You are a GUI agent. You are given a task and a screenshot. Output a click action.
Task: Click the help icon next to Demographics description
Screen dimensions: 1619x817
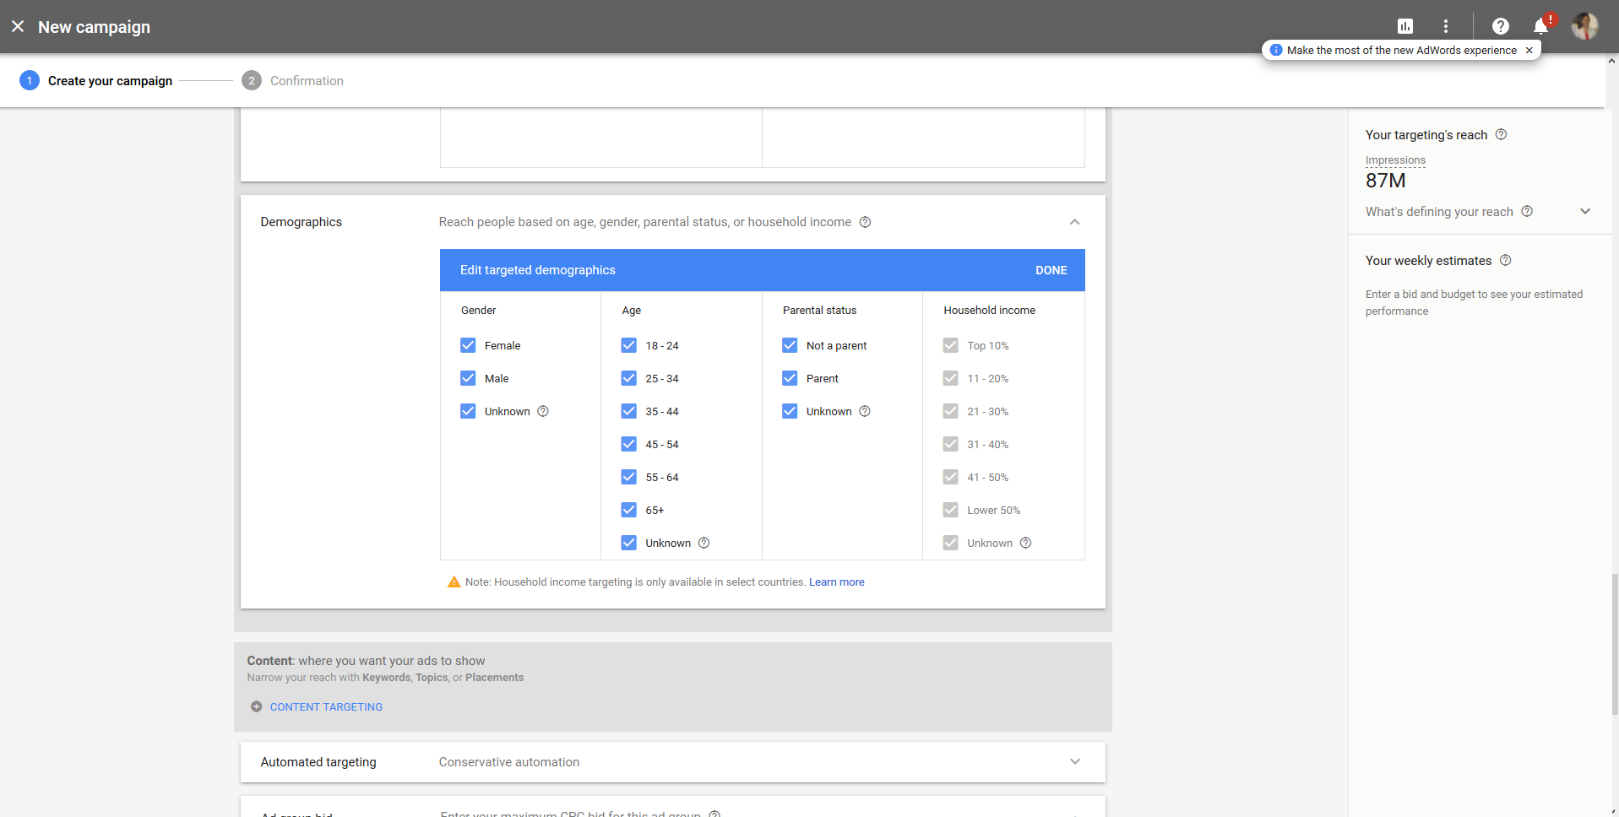[x=865, y=222]
